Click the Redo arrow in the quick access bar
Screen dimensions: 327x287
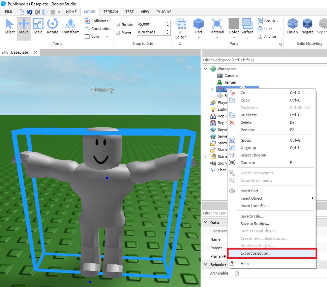[37, 12]
